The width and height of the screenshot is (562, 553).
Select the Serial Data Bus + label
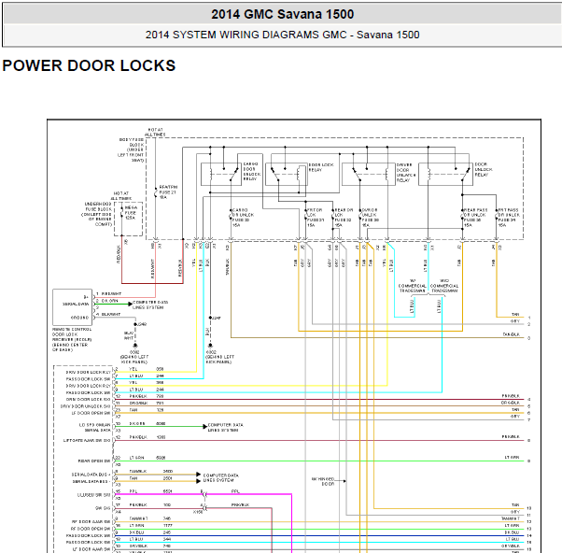click(x=91, y=475)
